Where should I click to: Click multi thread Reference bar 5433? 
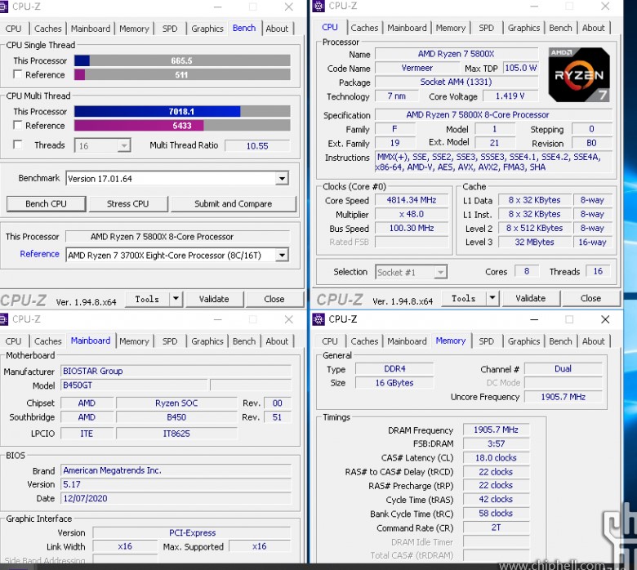pyautogui.click(x=182, y=126)
